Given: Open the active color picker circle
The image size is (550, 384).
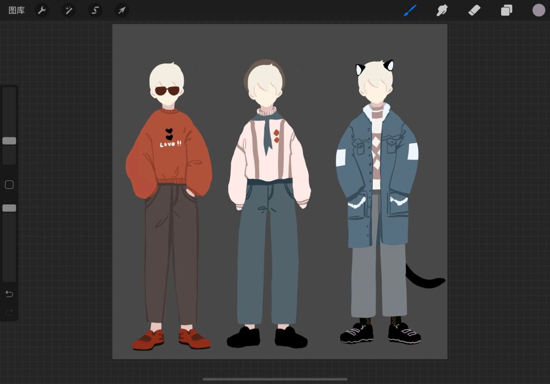Looking at the screenshot, I should point(538,11).
